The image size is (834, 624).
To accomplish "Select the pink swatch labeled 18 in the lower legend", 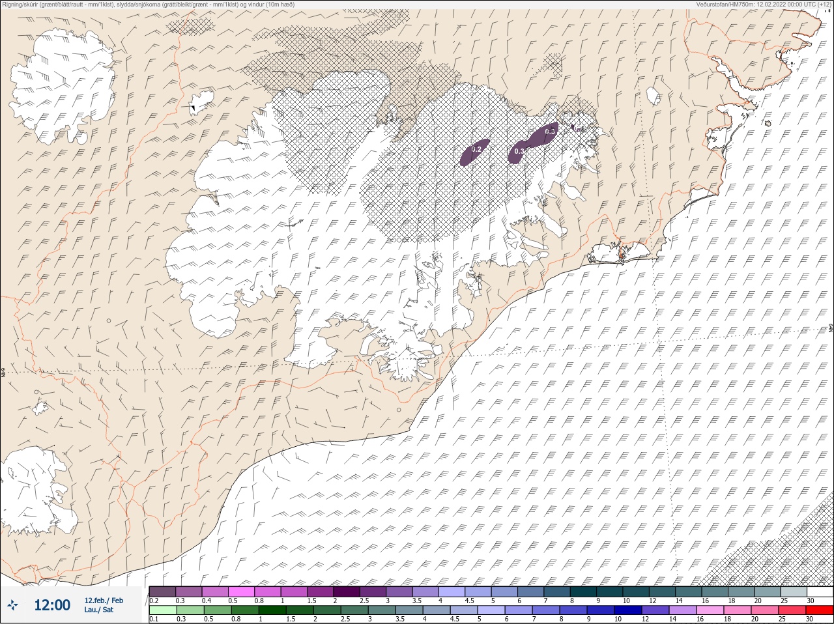I will 738,610.
